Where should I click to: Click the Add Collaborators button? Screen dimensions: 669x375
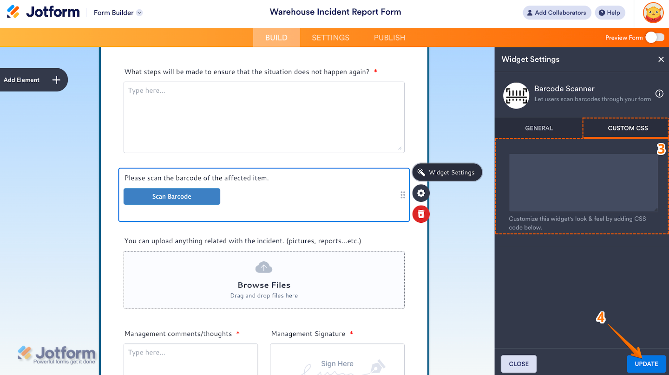click(x=557, y=13)
